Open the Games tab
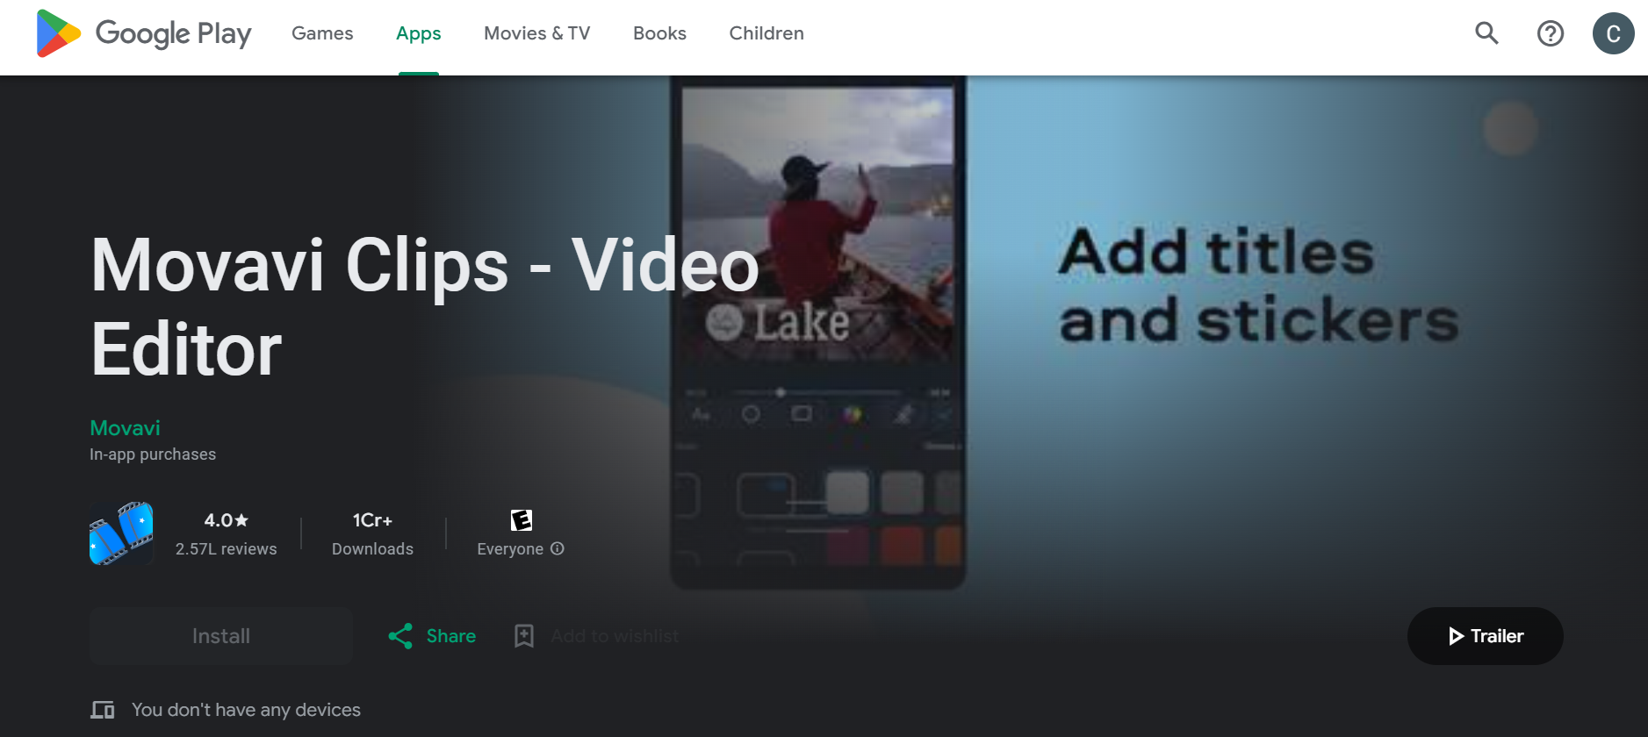The height and width of the screenshot is (737, 1648). (x=322, y=33)
